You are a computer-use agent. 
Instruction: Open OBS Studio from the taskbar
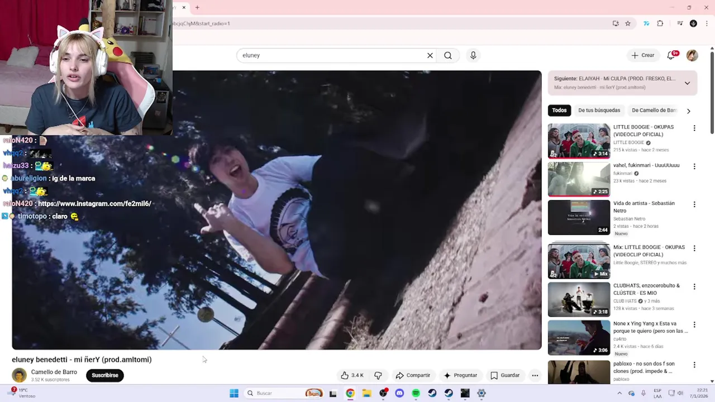coord(383,393)
